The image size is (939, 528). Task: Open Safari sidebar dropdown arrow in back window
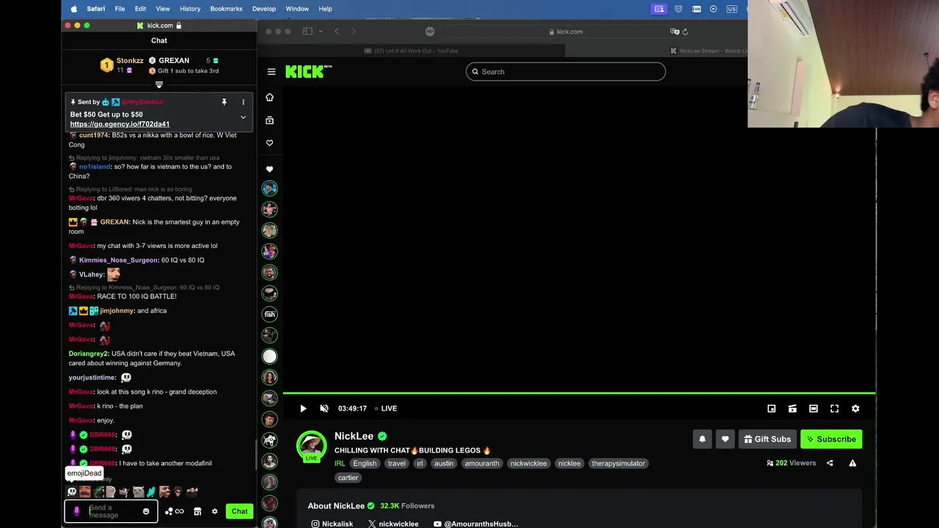point(321,32)
